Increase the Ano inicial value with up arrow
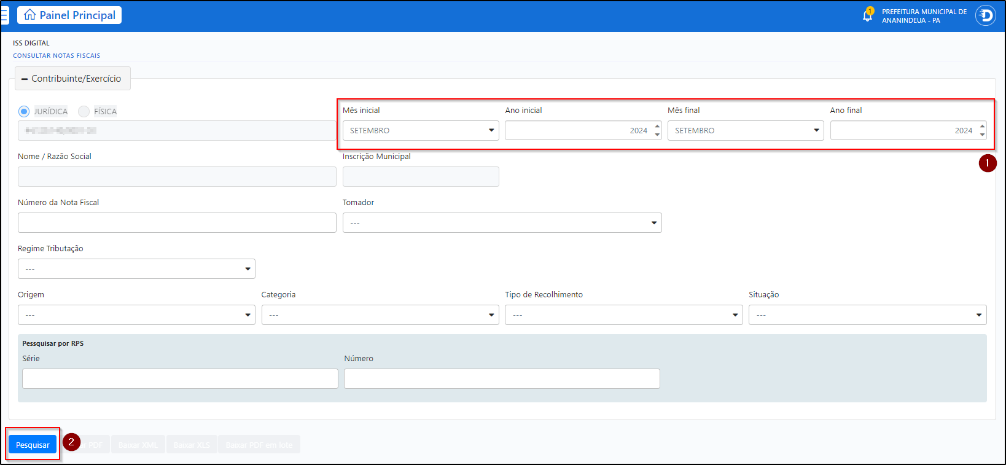The image size is (1006, 465). click(x=657, y=127)
